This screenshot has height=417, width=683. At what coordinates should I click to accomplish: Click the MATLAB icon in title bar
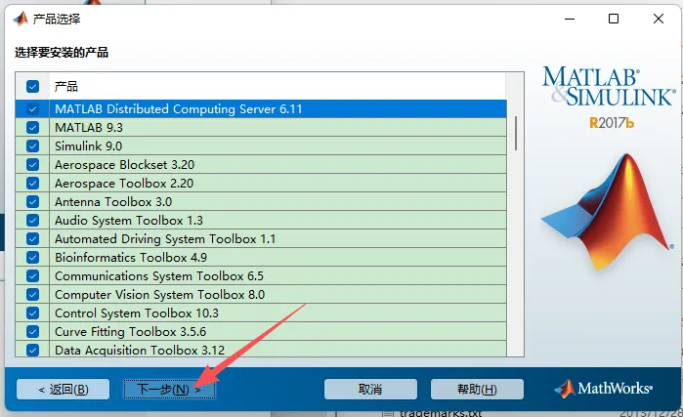click(21, 19)
